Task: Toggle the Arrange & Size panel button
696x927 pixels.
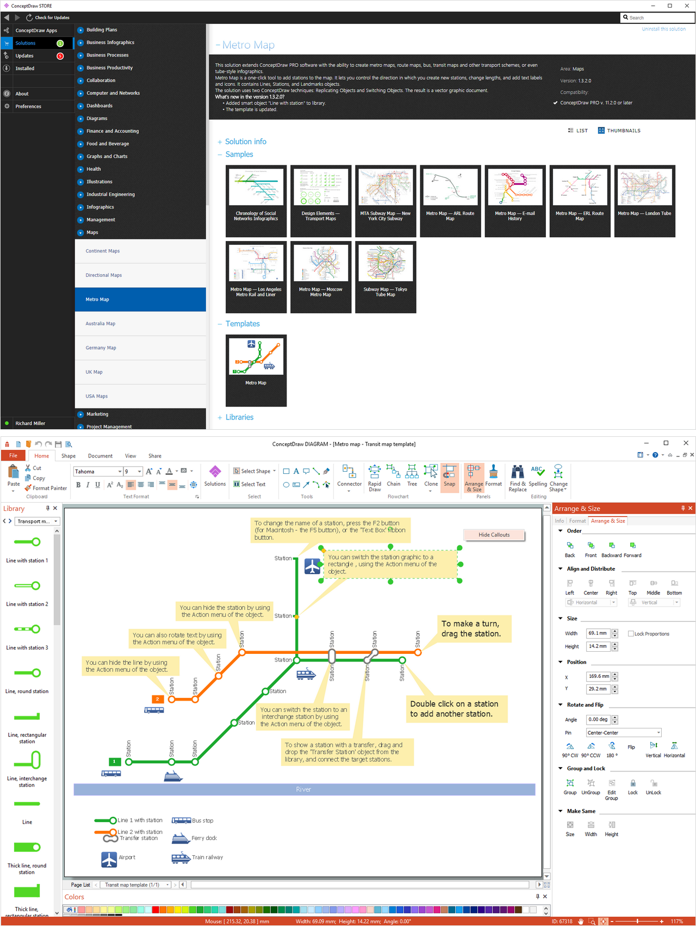Action: pyautogui.click(x=474, y=477)
